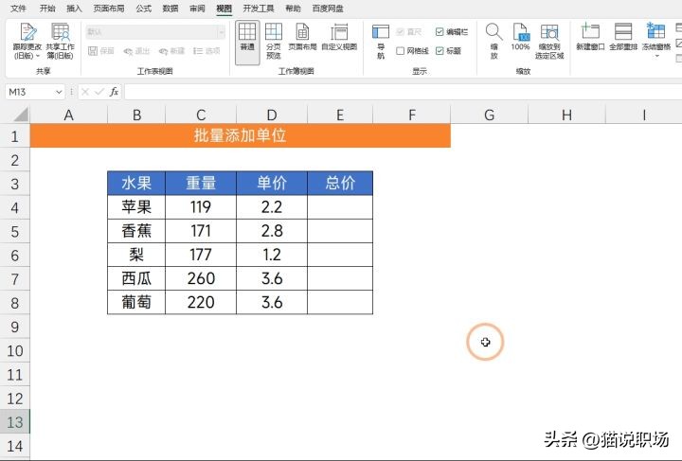The width and height of the screenshot is (682, 461).
Task: Switch to the 插入 tab
Action: [x=74, y=9]
